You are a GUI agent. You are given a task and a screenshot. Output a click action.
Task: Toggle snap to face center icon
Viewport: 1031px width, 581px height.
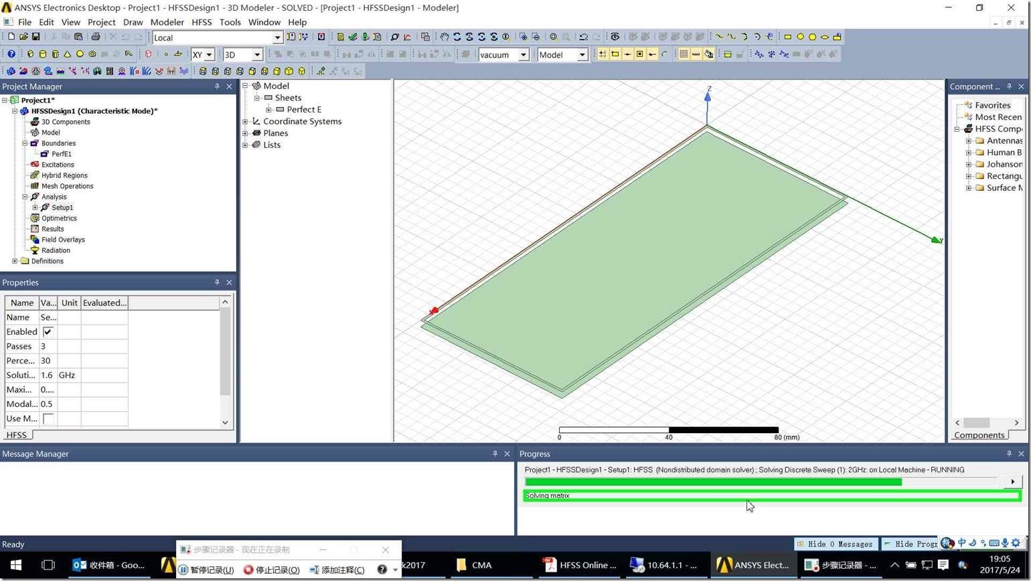[640, 54]
